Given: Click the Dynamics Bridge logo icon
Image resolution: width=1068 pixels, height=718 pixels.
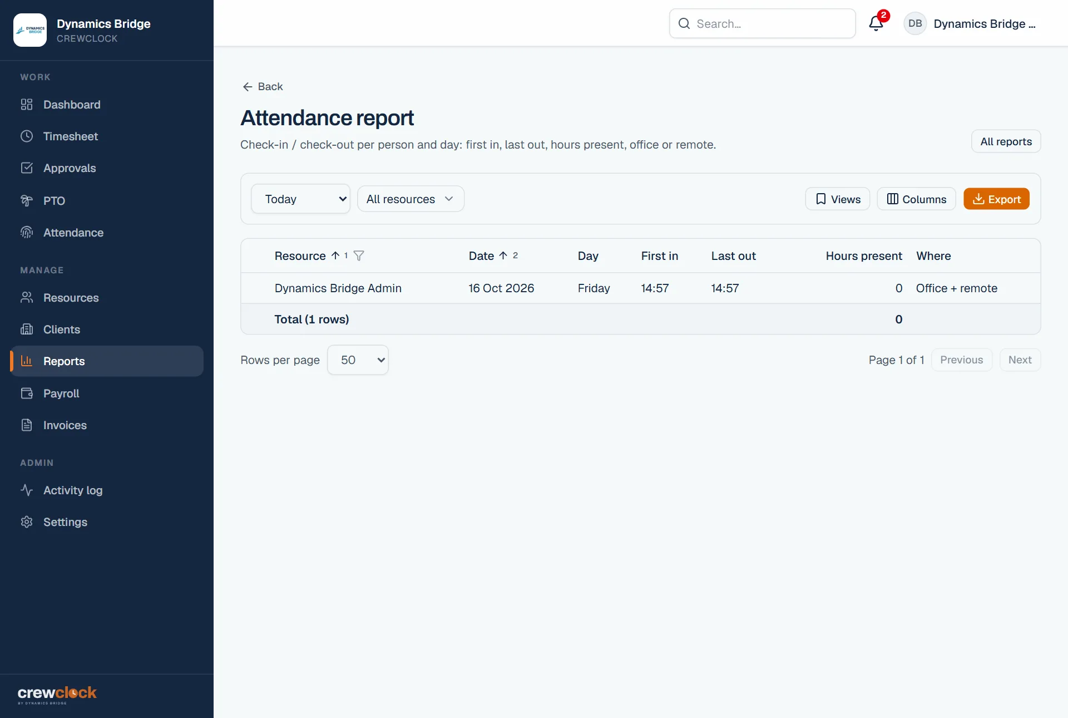Looking at the screenshot, I should click(30, 30).
